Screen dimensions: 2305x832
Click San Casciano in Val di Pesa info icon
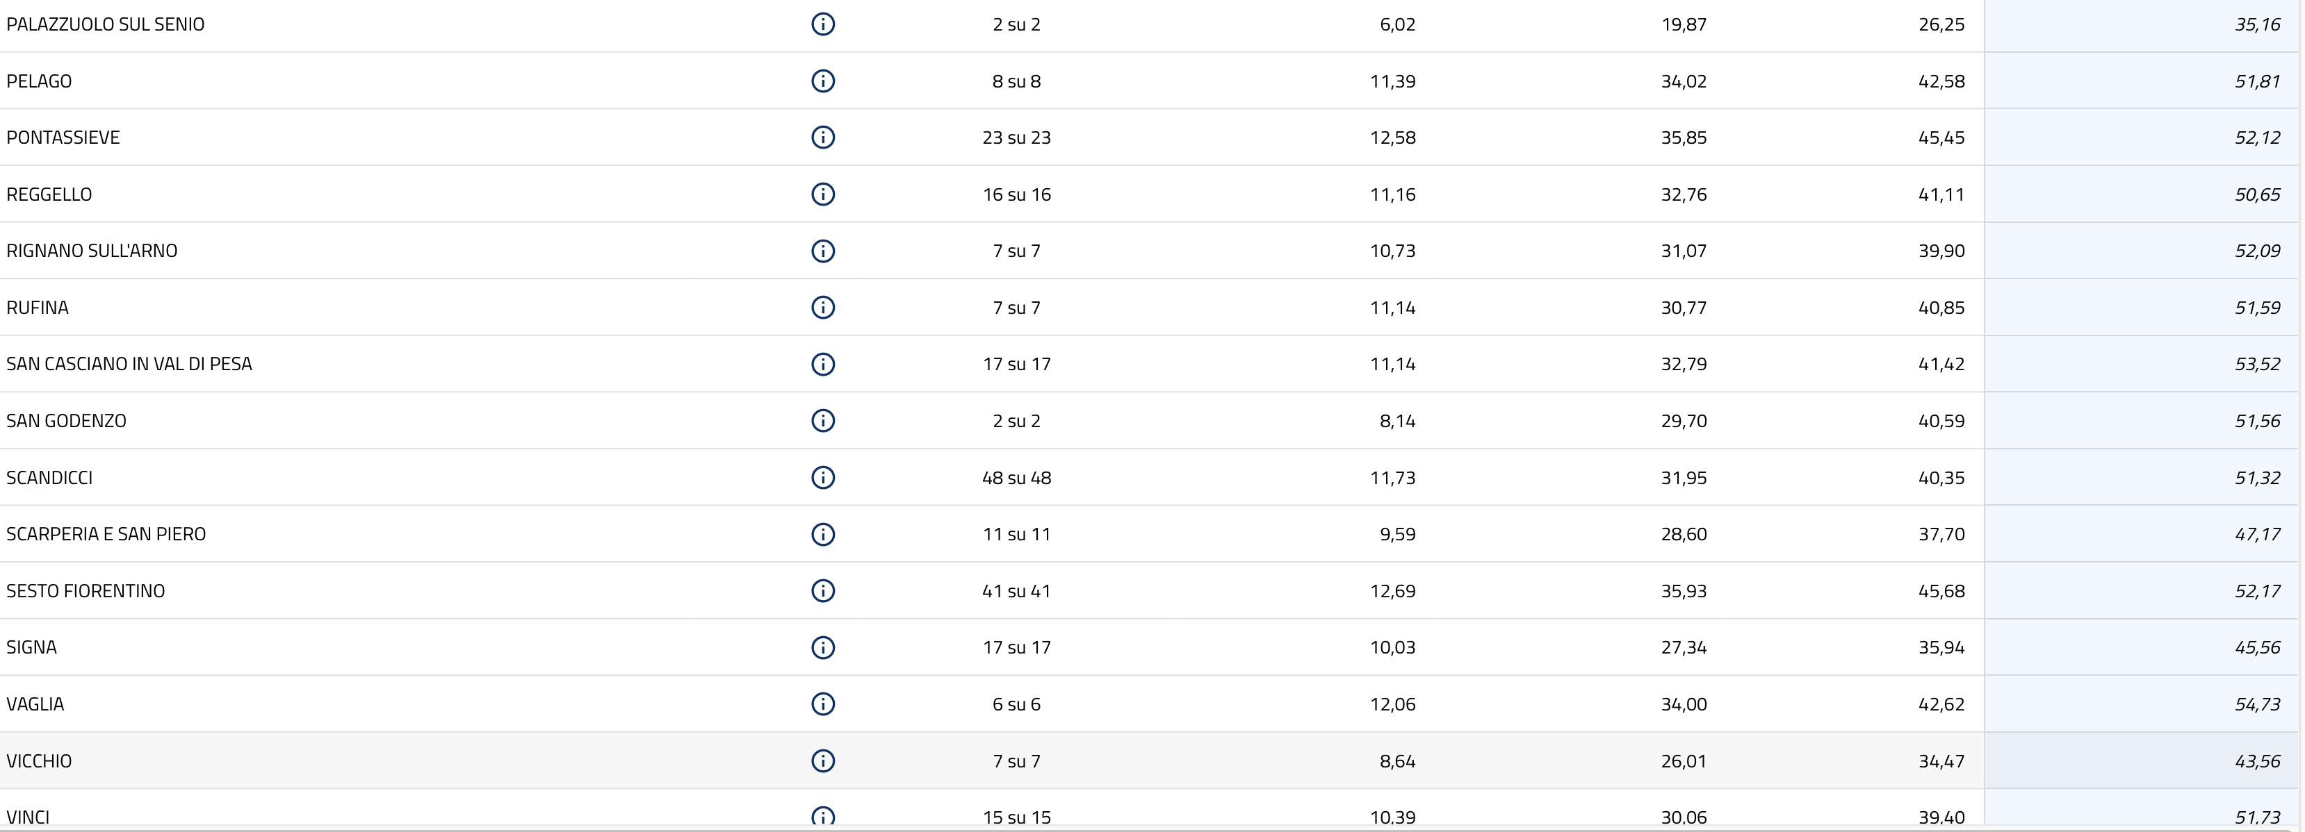click(x=822, y=364)
